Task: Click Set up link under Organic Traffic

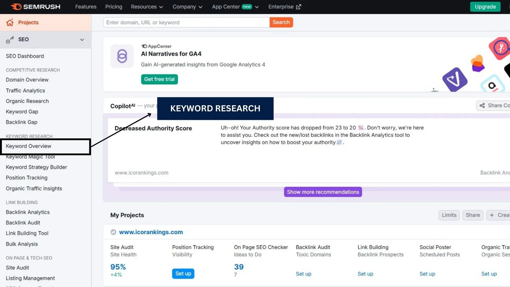Action: pyautogui.click(x=489, y=274)
